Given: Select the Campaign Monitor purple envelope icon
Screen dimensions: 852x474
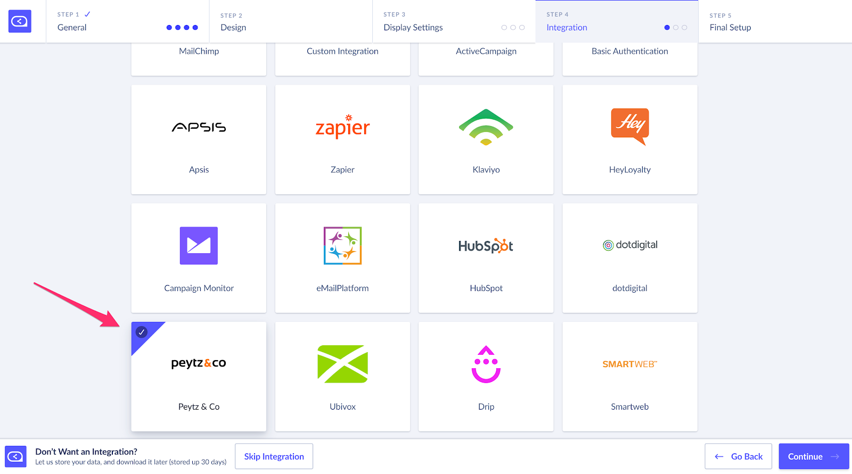Looking at the screenshot, I should pos(199,246).
